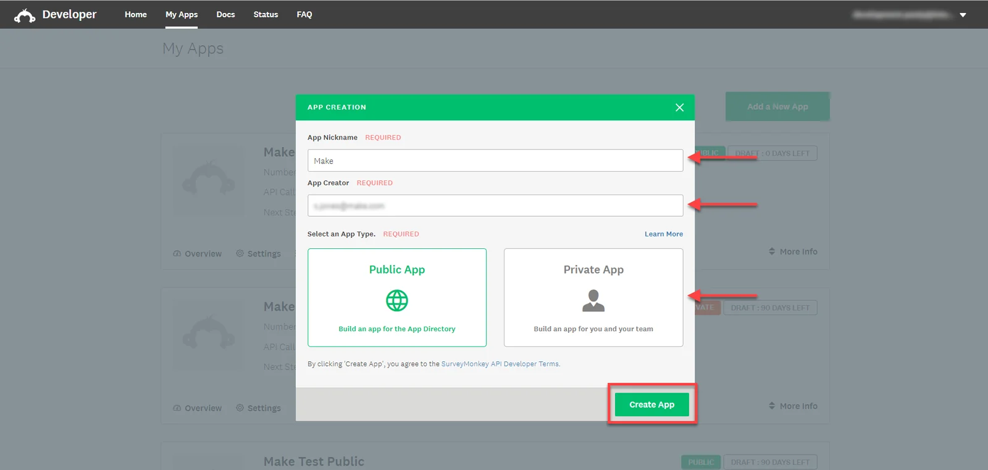
Task: Go to the Home menu item
Action: pos(136,14)
